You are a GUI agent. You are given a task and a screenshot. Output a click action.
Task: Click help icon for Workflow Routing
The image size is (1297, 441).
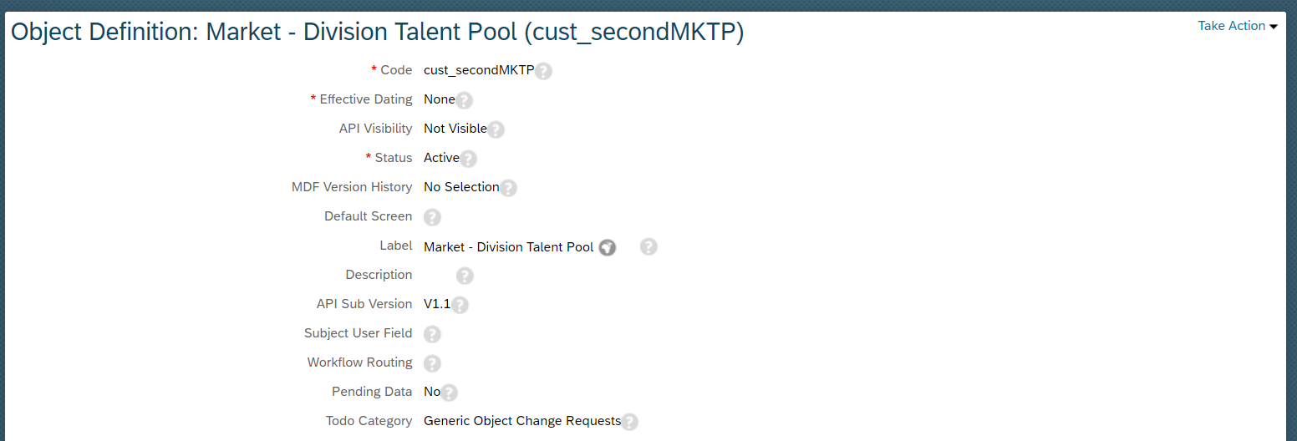(x=432, y=363)
